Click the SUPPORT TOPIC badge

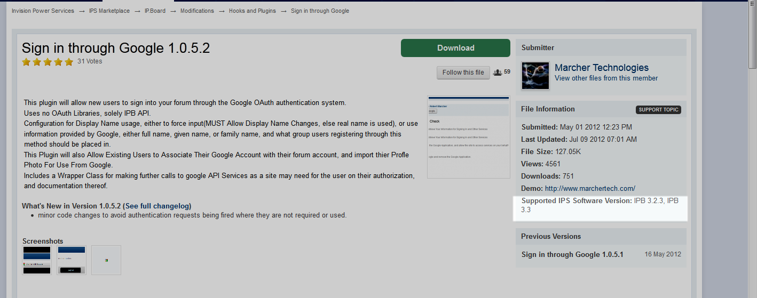pyautogui.click(x=658, y=110)
